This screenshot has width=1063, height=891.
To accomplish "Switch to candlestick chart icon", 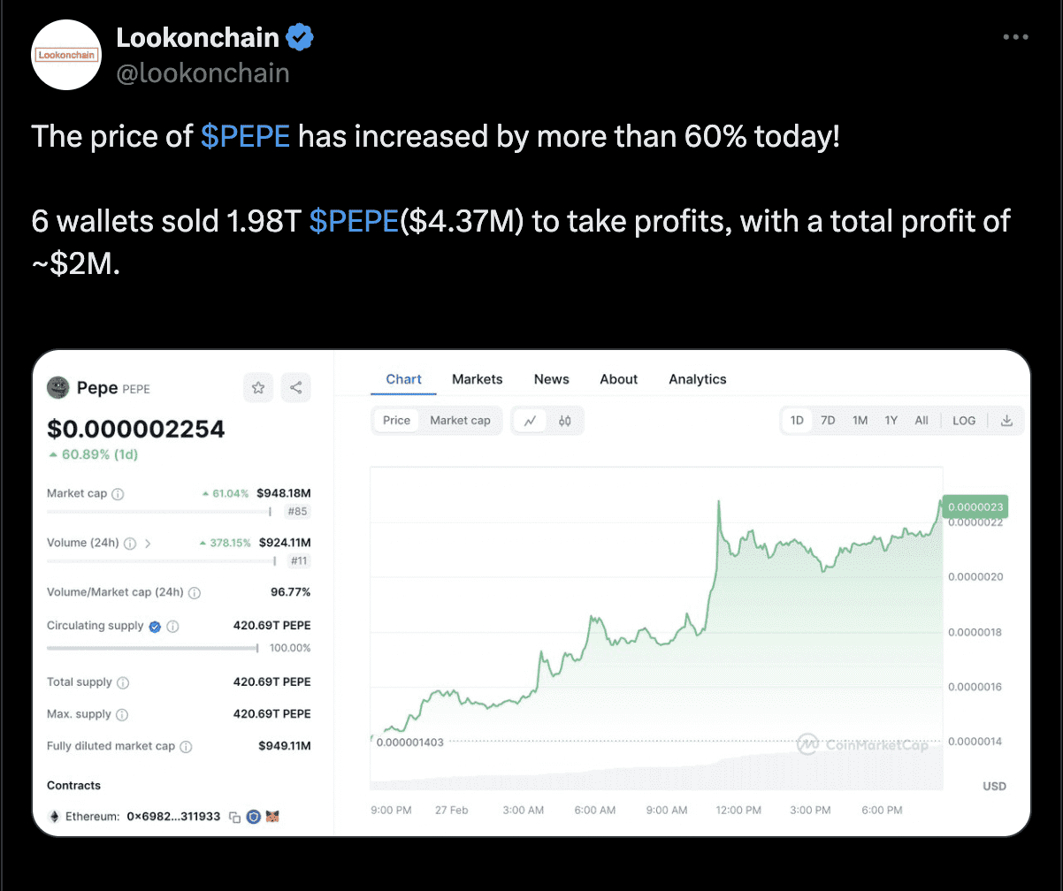I will 564,421.
